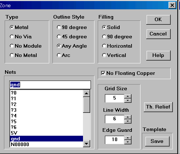
Task: Toggle the No Floating Copper checkbox
Action: pos(103,73)
